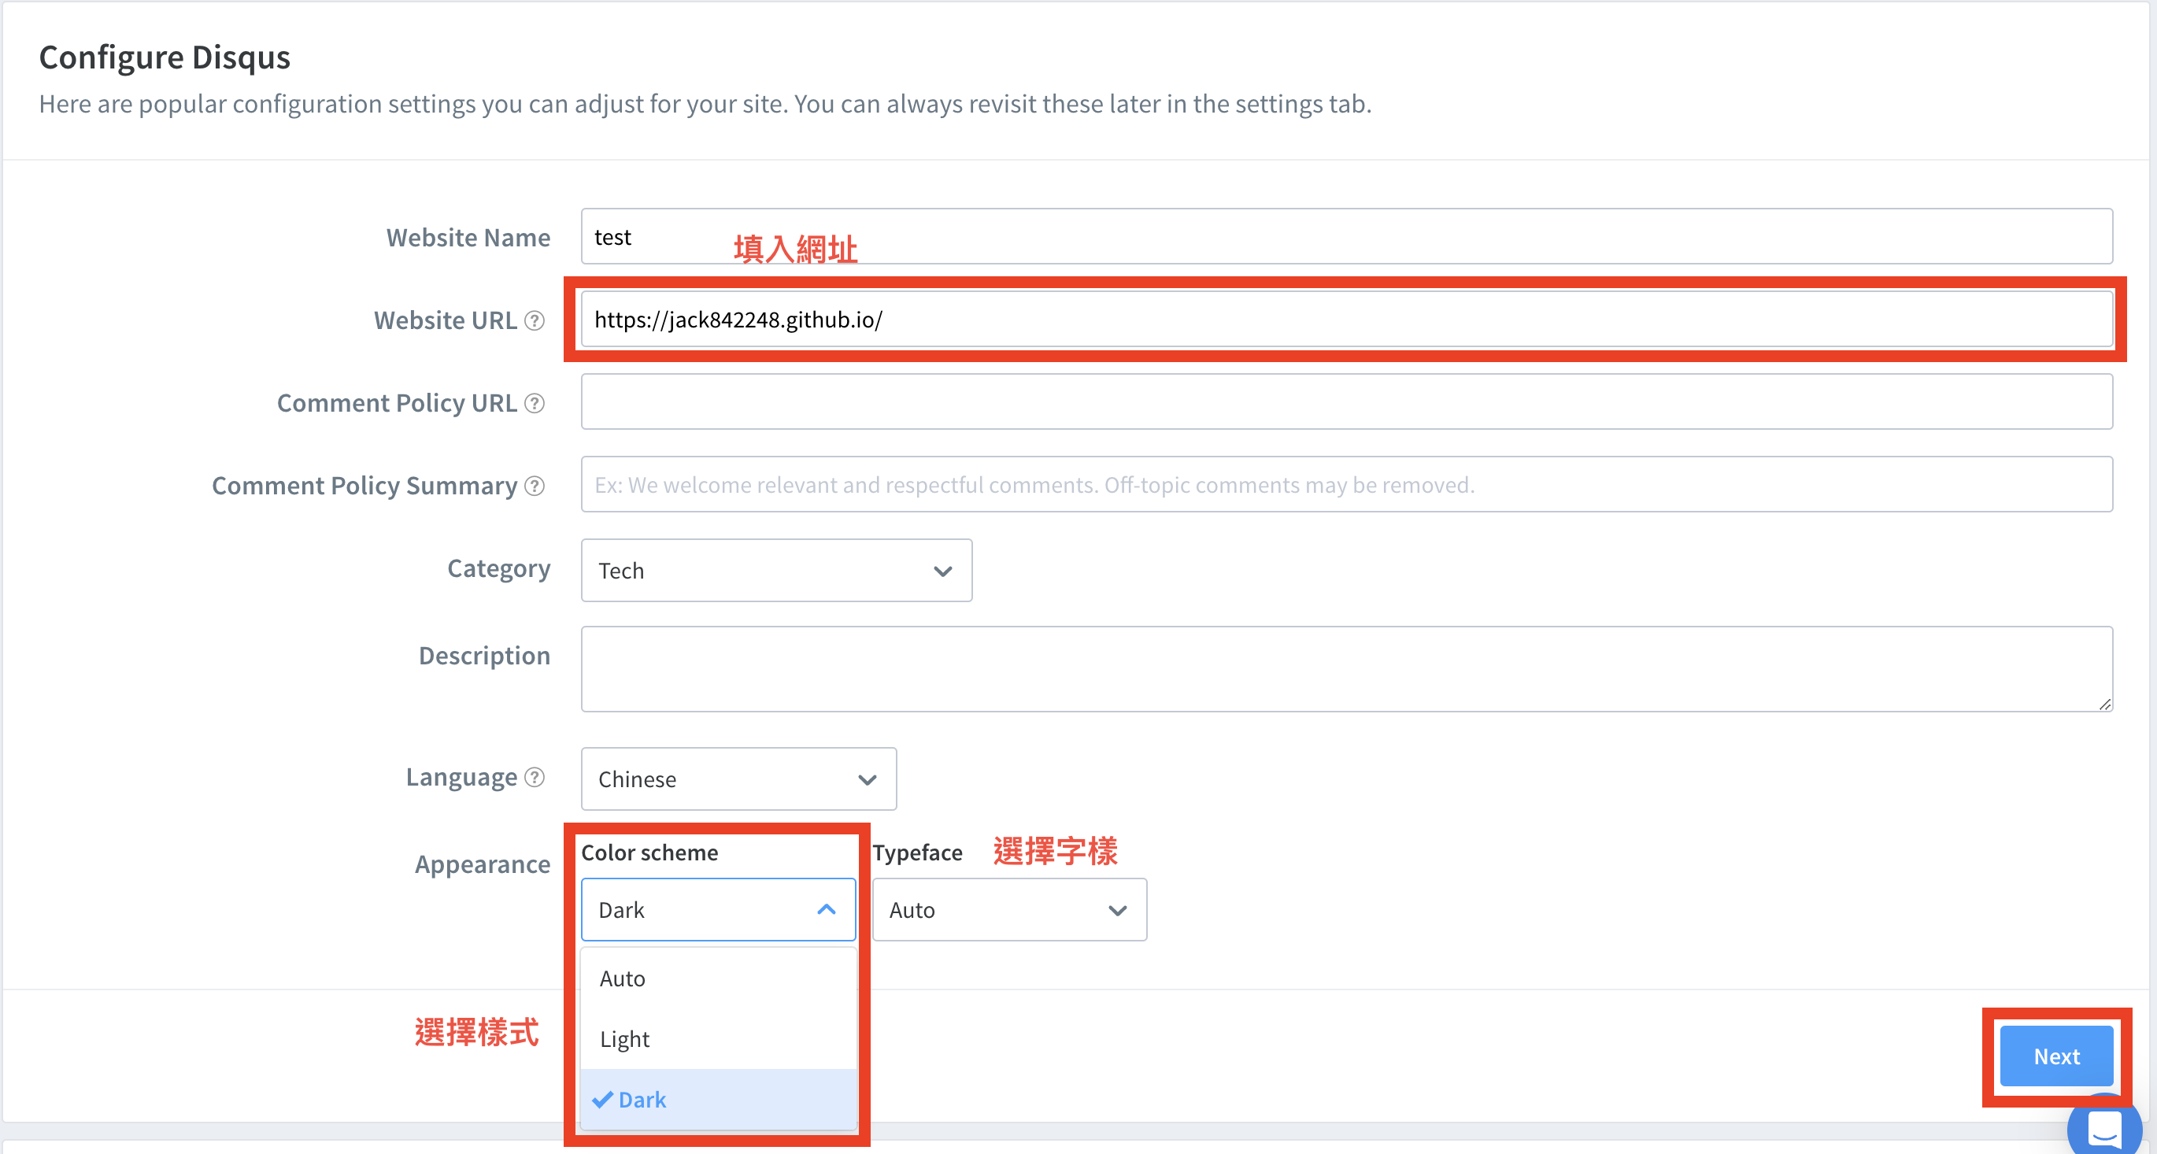Click the Comment Policy URL help icon

535,404
